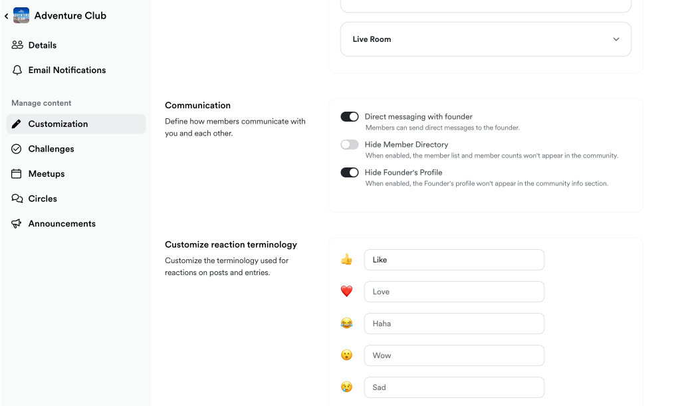Screen dimensions: 694x406
Task: Click the Live Room chevron arrow
Action: [616, 39]
